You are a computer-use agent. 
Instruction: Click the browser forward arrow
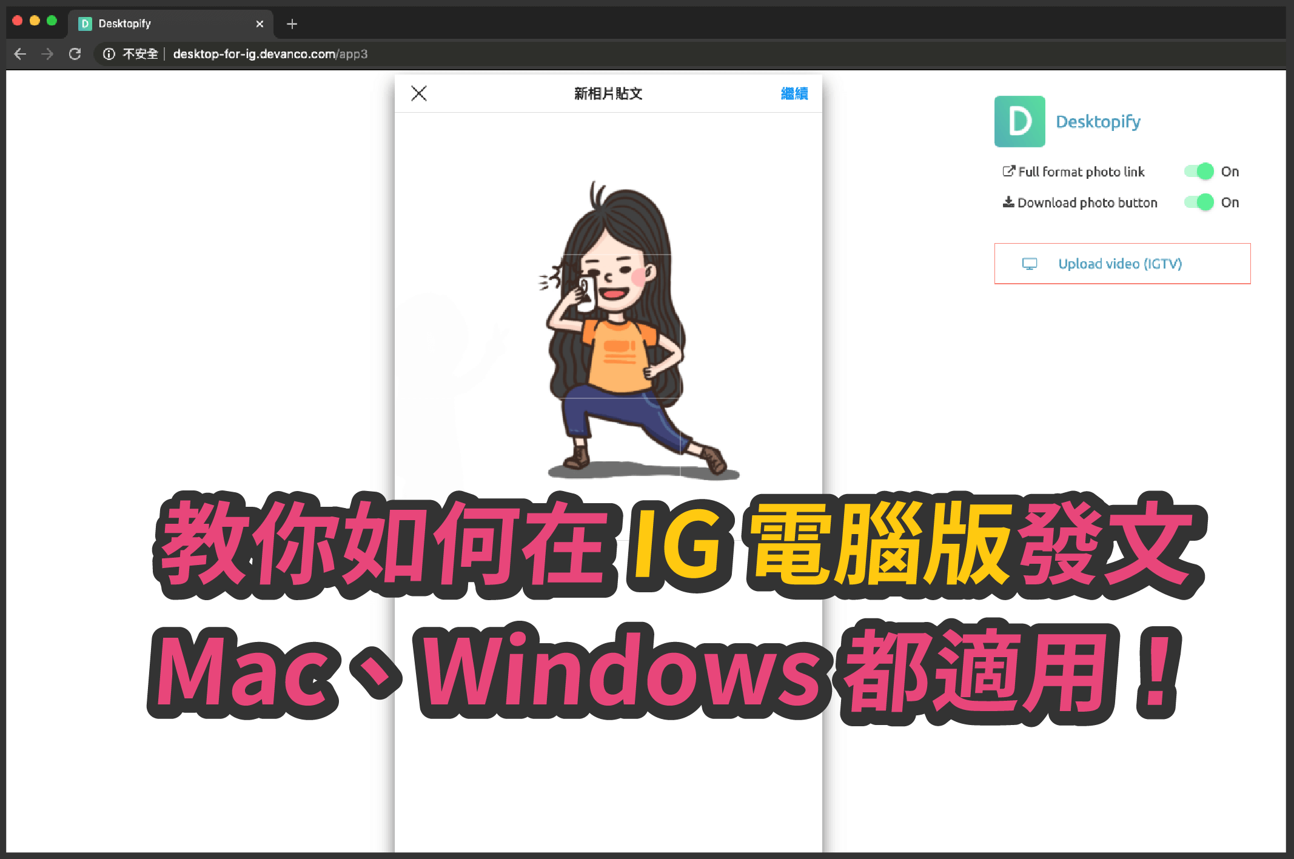[47, 54]
